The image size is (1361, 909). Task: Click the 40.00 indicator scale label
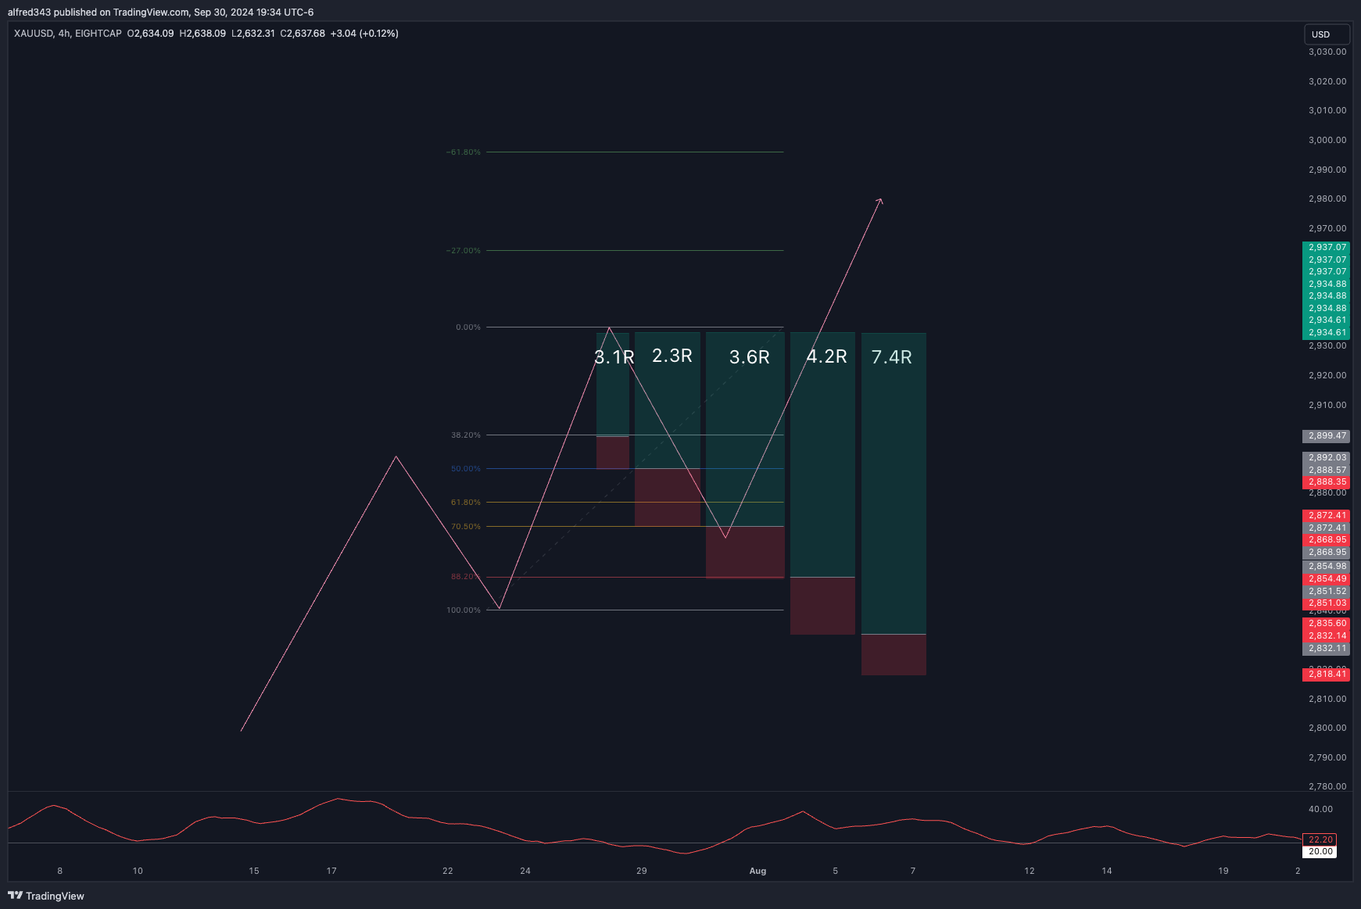point(1321,810)
